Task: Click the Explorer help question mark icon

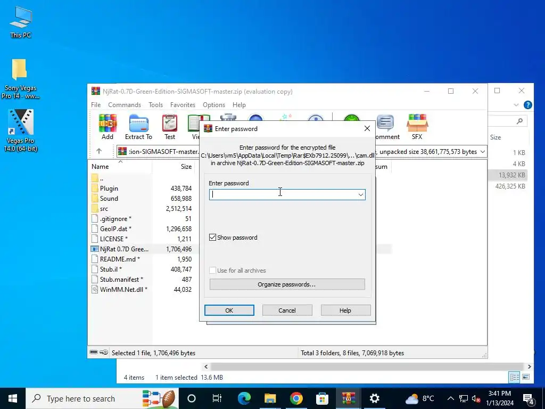Action: (527, 105)
